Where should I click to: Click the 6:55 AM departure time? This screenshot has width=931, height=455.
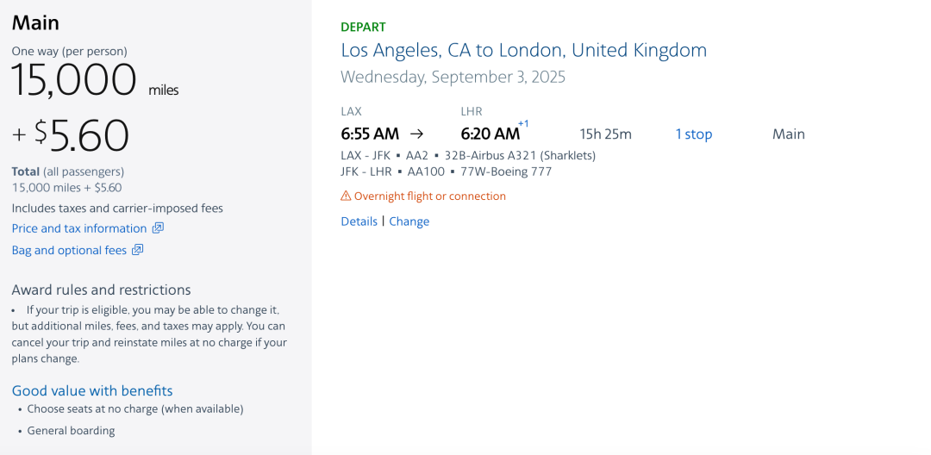370,134
